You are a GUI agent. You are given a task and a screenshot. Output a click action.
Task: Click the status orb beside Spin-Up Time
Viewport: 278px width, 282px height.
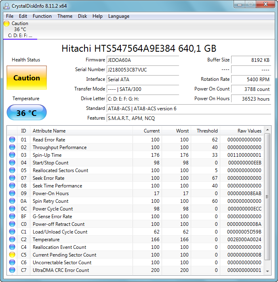(x=12, y=155)
